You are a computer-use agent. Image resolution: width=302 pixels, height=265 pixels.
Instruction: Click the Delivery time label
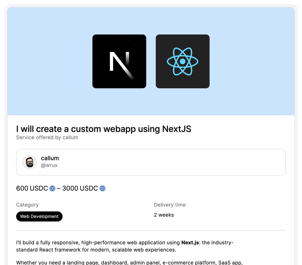point(170,205)
